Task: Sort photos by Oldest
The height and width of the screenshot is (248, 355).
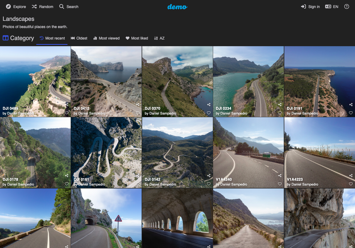Action: tap(79, 38)
